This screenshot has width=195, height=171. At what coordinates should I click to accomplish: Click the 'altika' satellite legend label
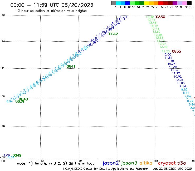tap(146, 163)
